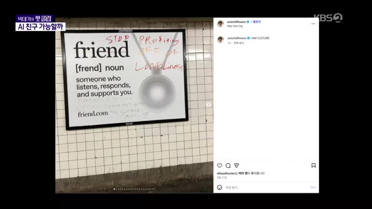372x209 pixels.
Task: Follow avischiffmann with the 팔로우 link
Action: 257,22
